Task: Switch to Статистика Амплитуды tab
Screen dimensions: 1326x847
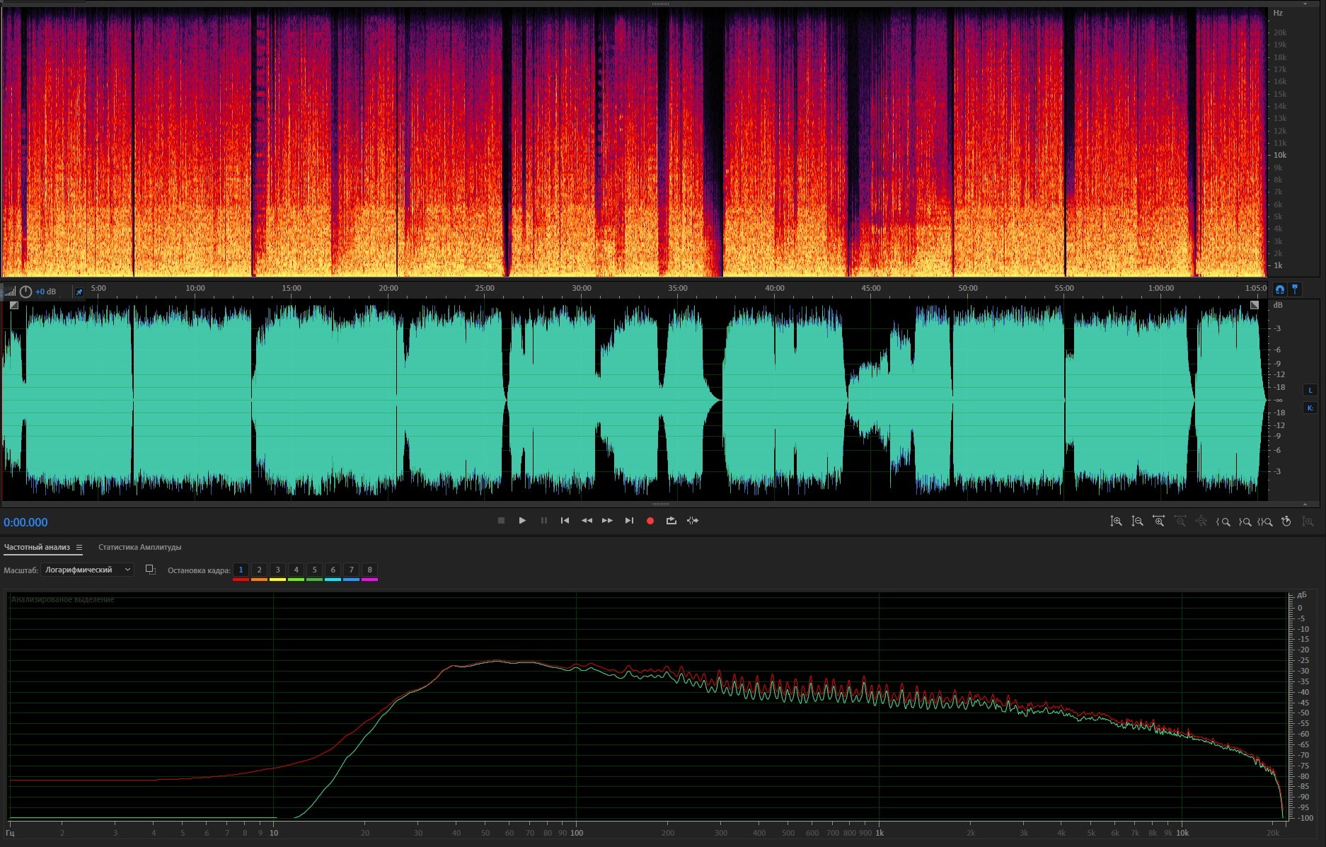Action: click(x=139, y=547)
